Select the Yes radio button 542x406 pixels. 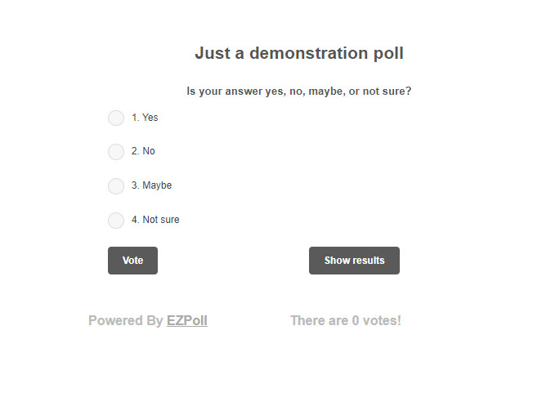click(116, 118)
